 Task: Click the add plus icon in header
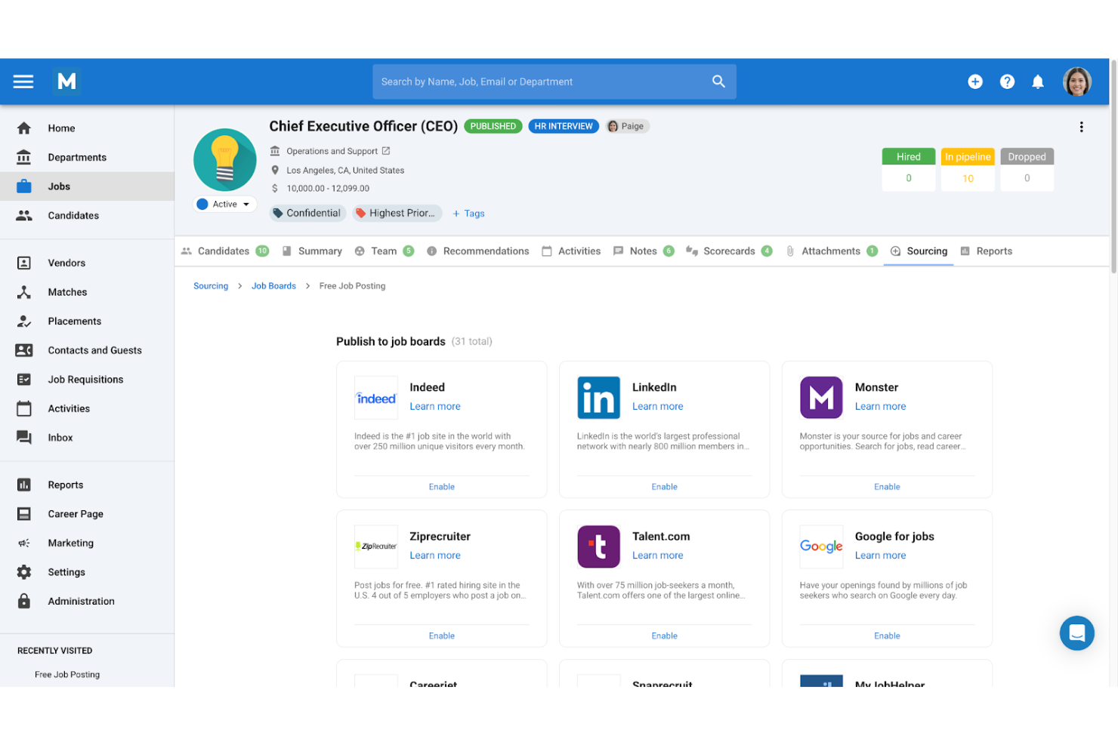click(x=975, y=82)
